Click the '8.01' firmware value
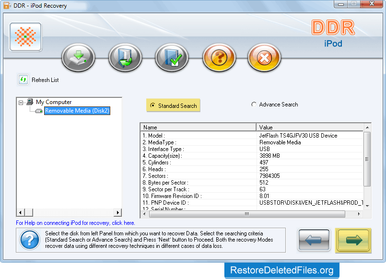 click(x=264, y=196)
